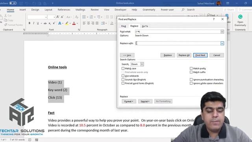Check Ignore punctuation characters

click(191, 80)
